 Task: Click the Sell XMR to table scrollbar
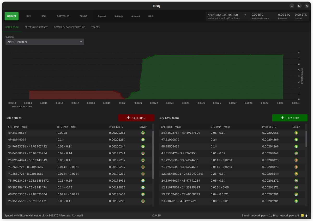(x=153, y=155)
